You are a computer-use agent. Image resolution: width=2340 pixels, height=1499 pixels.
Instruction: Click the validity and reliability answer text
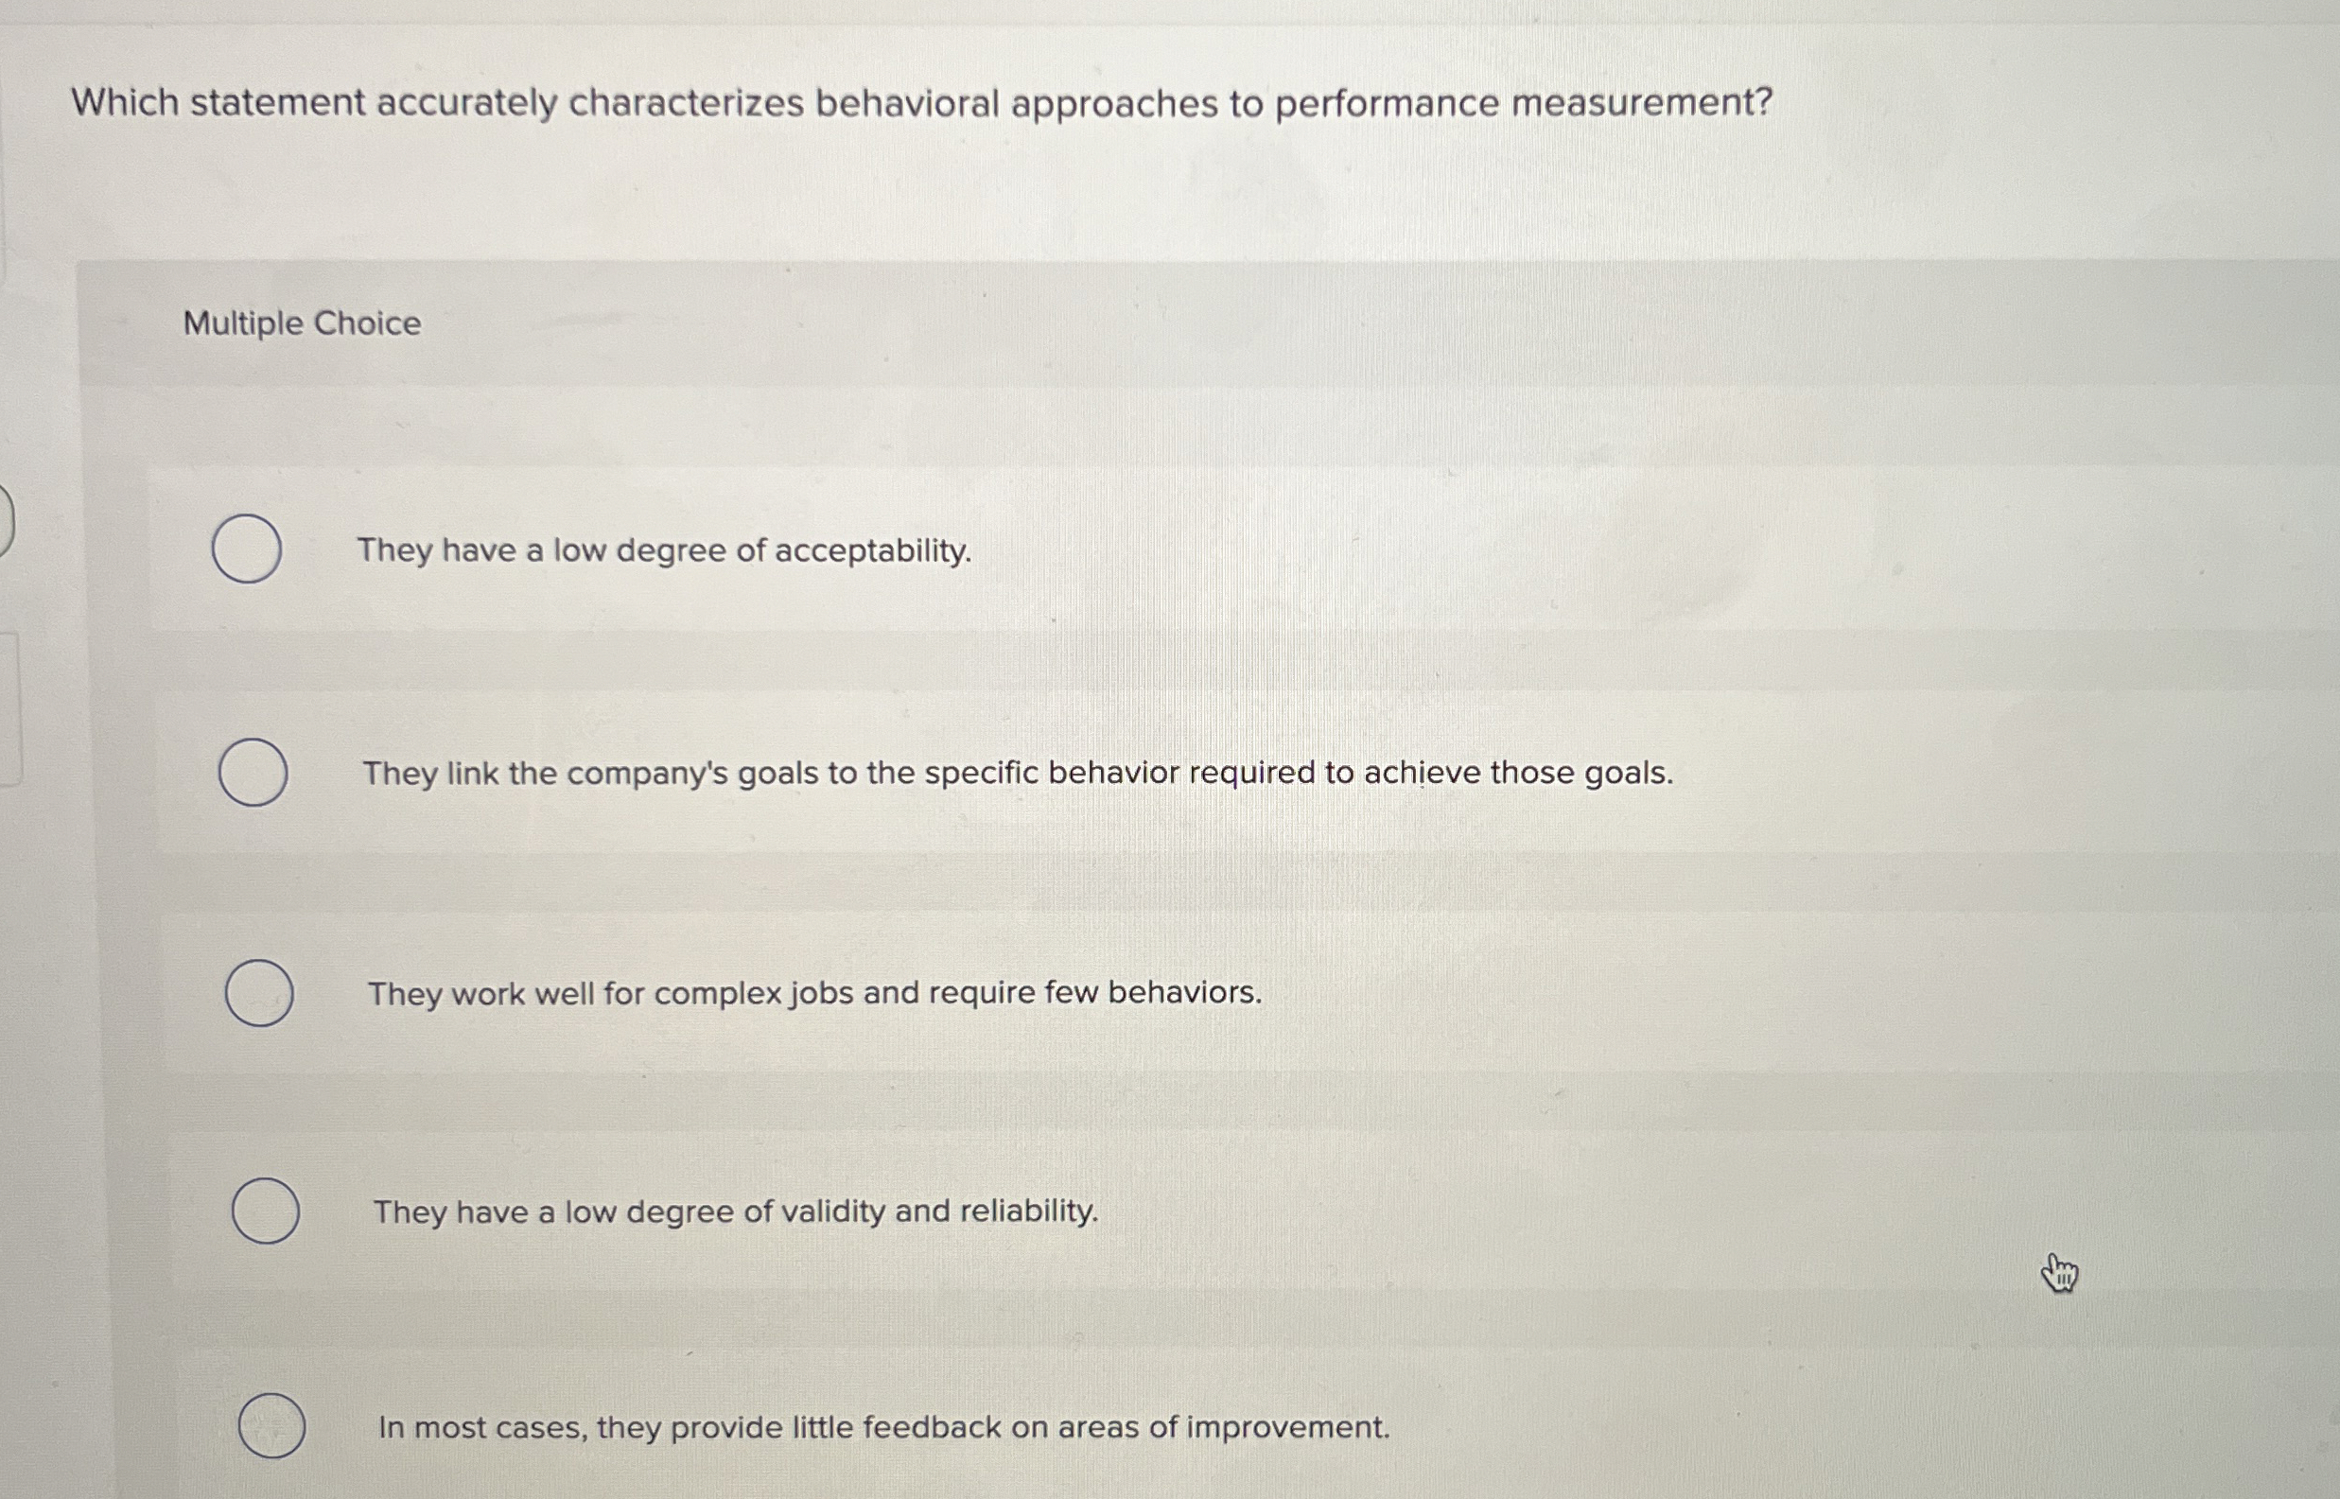736,1211
